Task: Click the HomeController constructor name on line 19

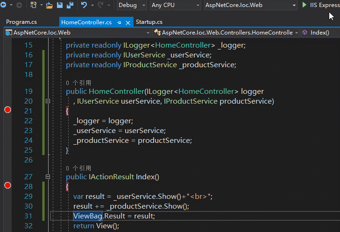Action: point(117,91)
